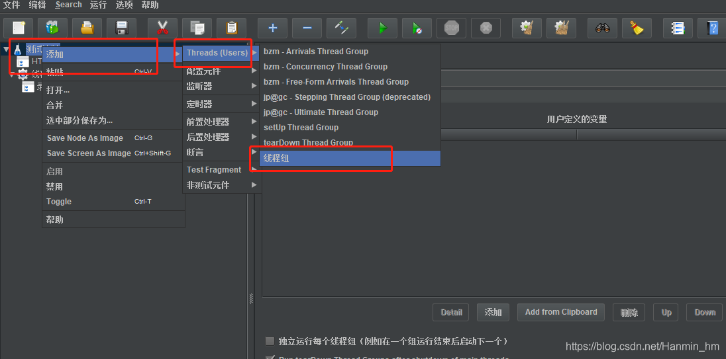Select Save Screen As Image
This screenshot has height=359, width=726.
pyautogui.click(x=113, y=153)
